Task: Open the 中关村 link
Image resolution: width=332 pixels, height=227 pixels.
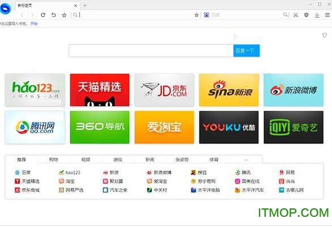Action: pyautogui.click(x=157, y=190)
